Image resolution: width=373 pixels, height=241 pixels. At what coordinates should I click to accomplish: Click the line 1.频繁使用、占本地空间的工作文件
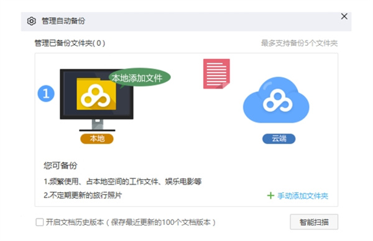tap(122, 182)
